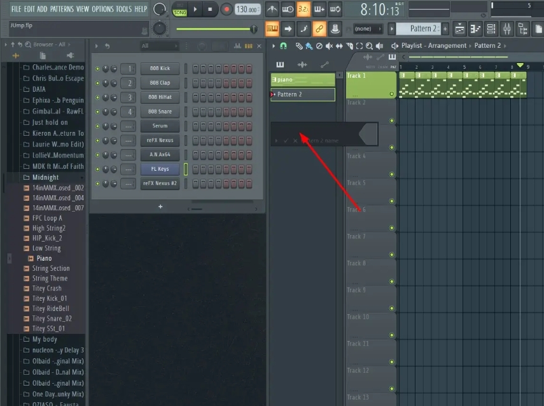Select the Paint tool in the playlist toolbar
This screenshot has width=544, height=406.
coord(309,45)
